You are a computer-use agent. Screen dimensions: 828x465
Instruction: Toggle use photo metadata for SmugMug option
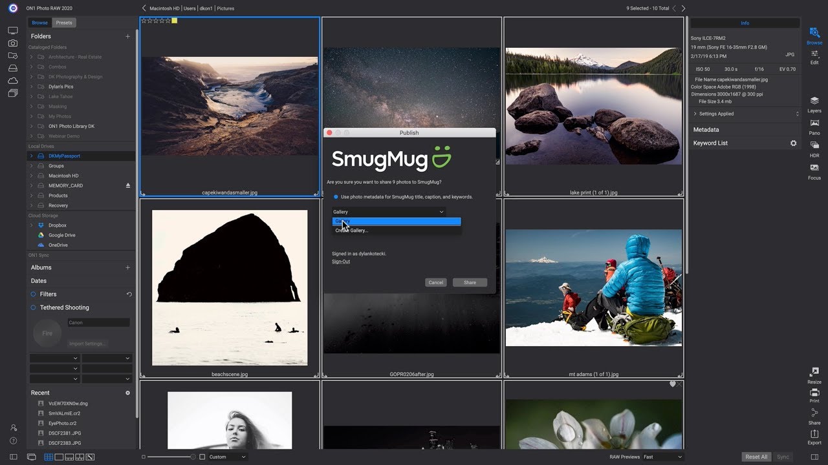[336, 197]
